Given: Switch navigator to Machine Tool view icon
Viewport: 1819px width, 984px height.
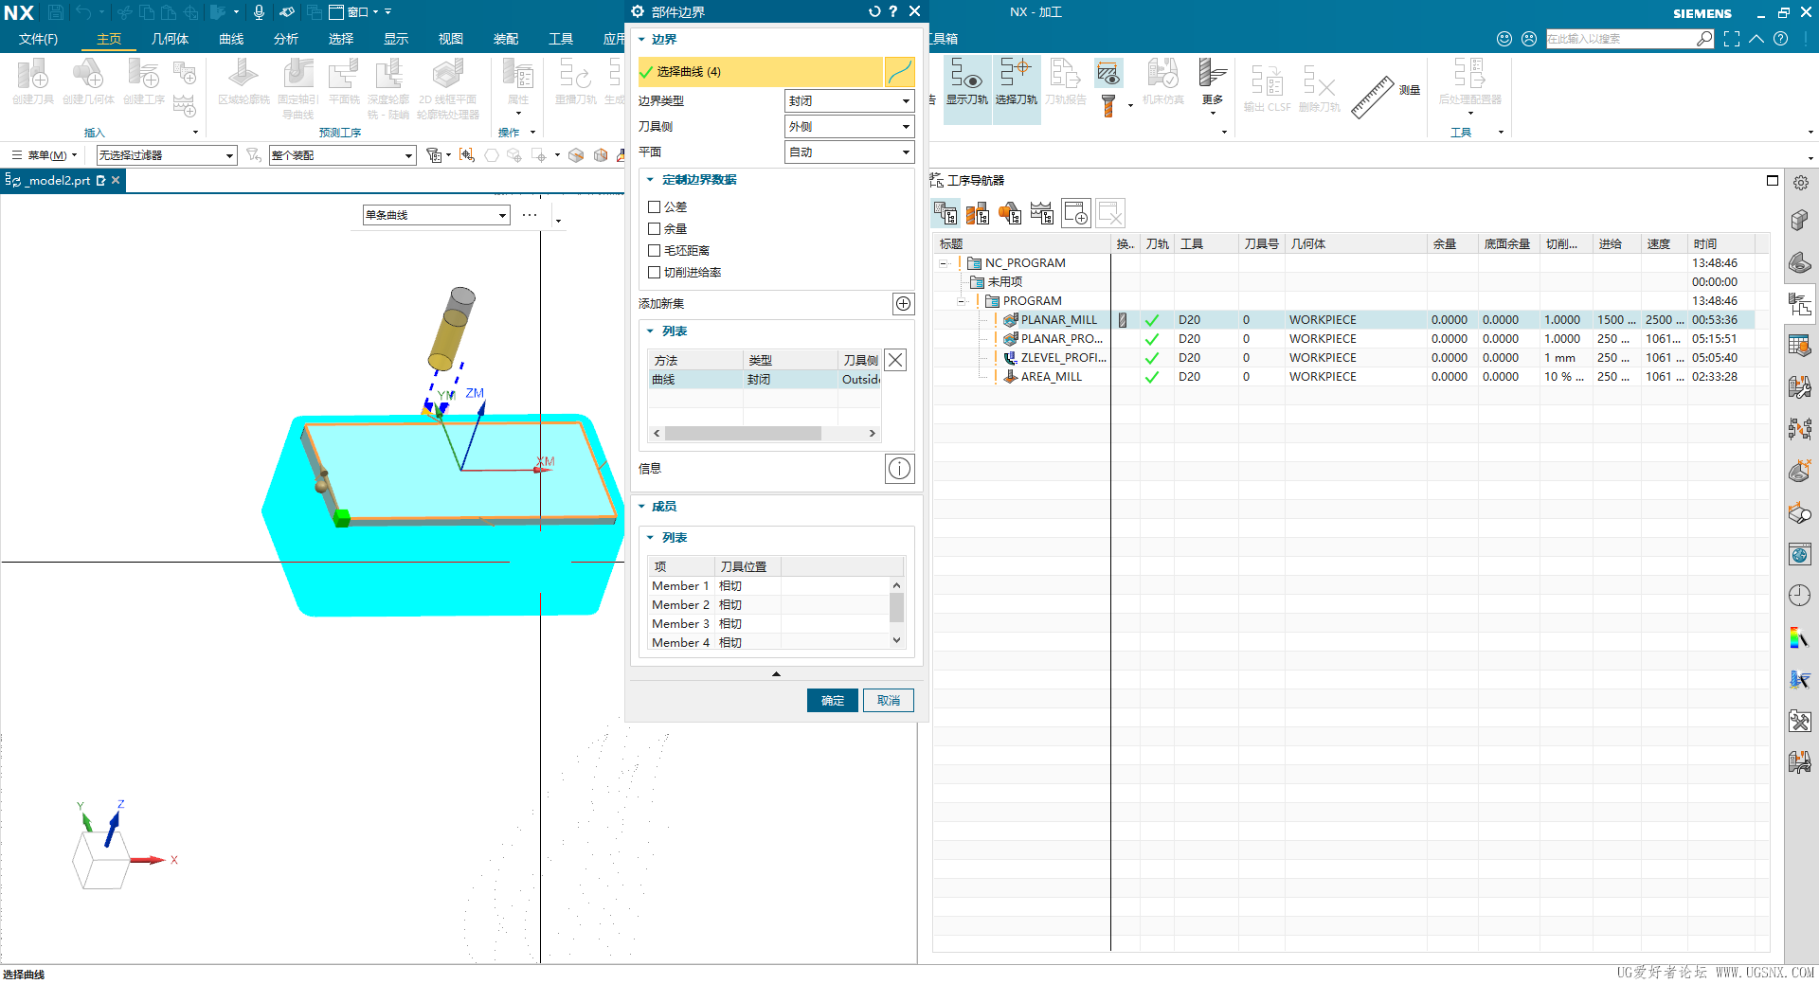Looking at the screenshot, I should [978, 213].
